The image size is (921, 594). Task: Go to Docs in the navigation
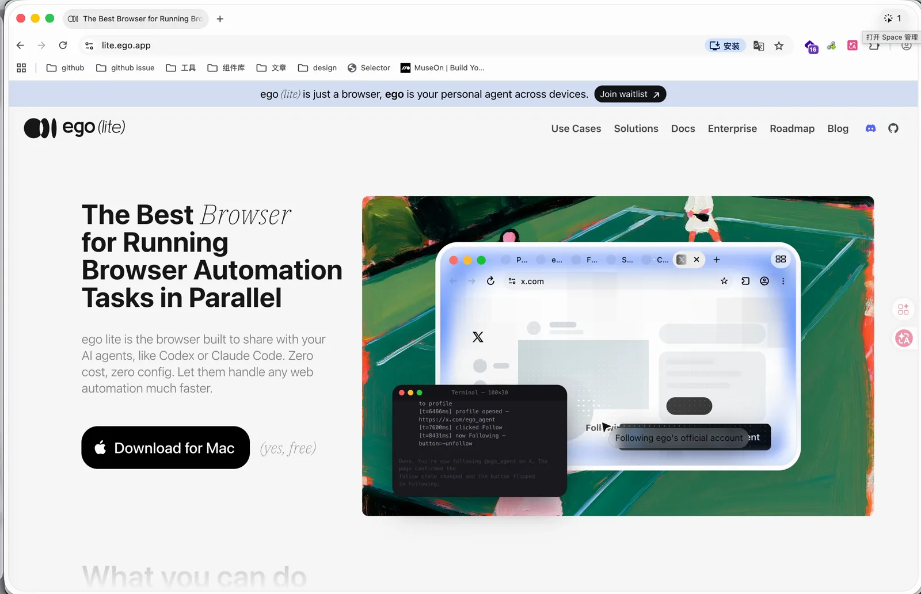pos(683,129)
